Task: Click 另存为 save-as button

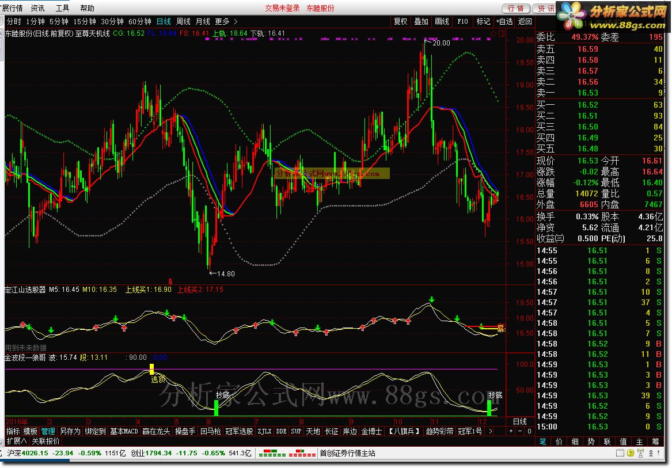Action: [70, 431]
